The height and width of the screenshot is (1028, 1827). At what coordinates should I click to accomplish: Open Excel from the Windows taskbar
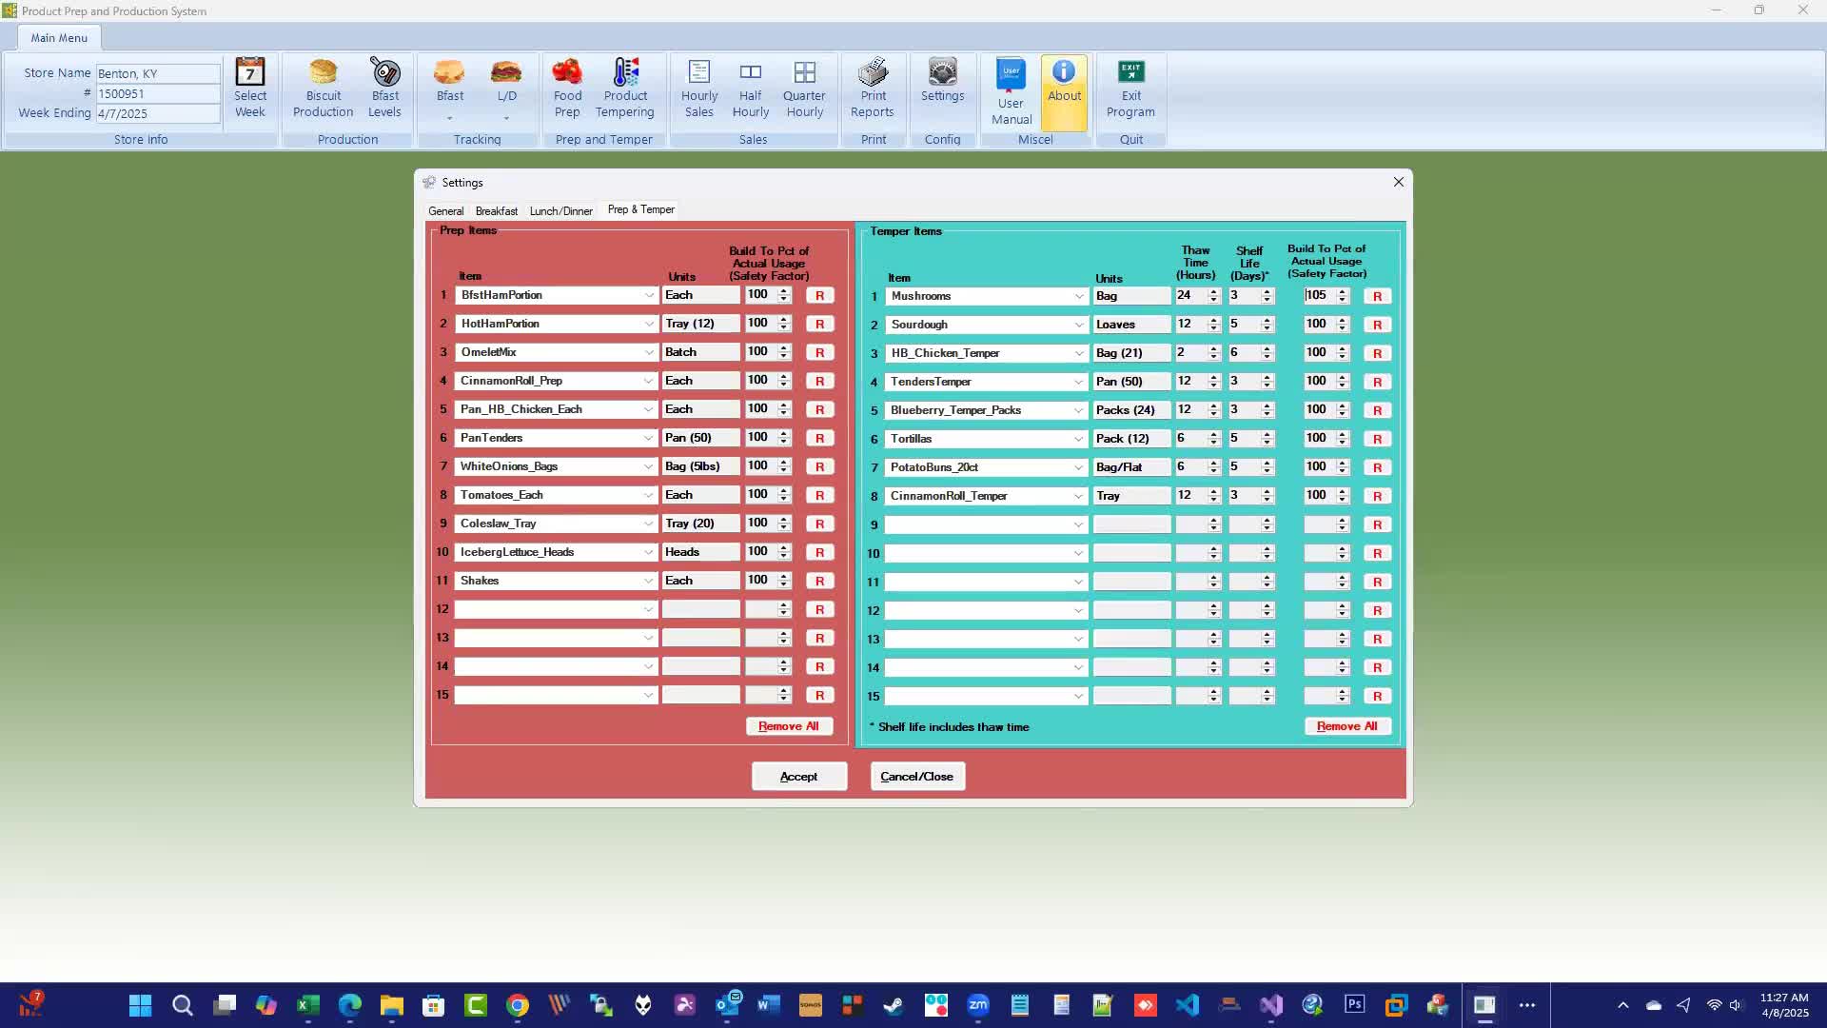coord(307,1005)
